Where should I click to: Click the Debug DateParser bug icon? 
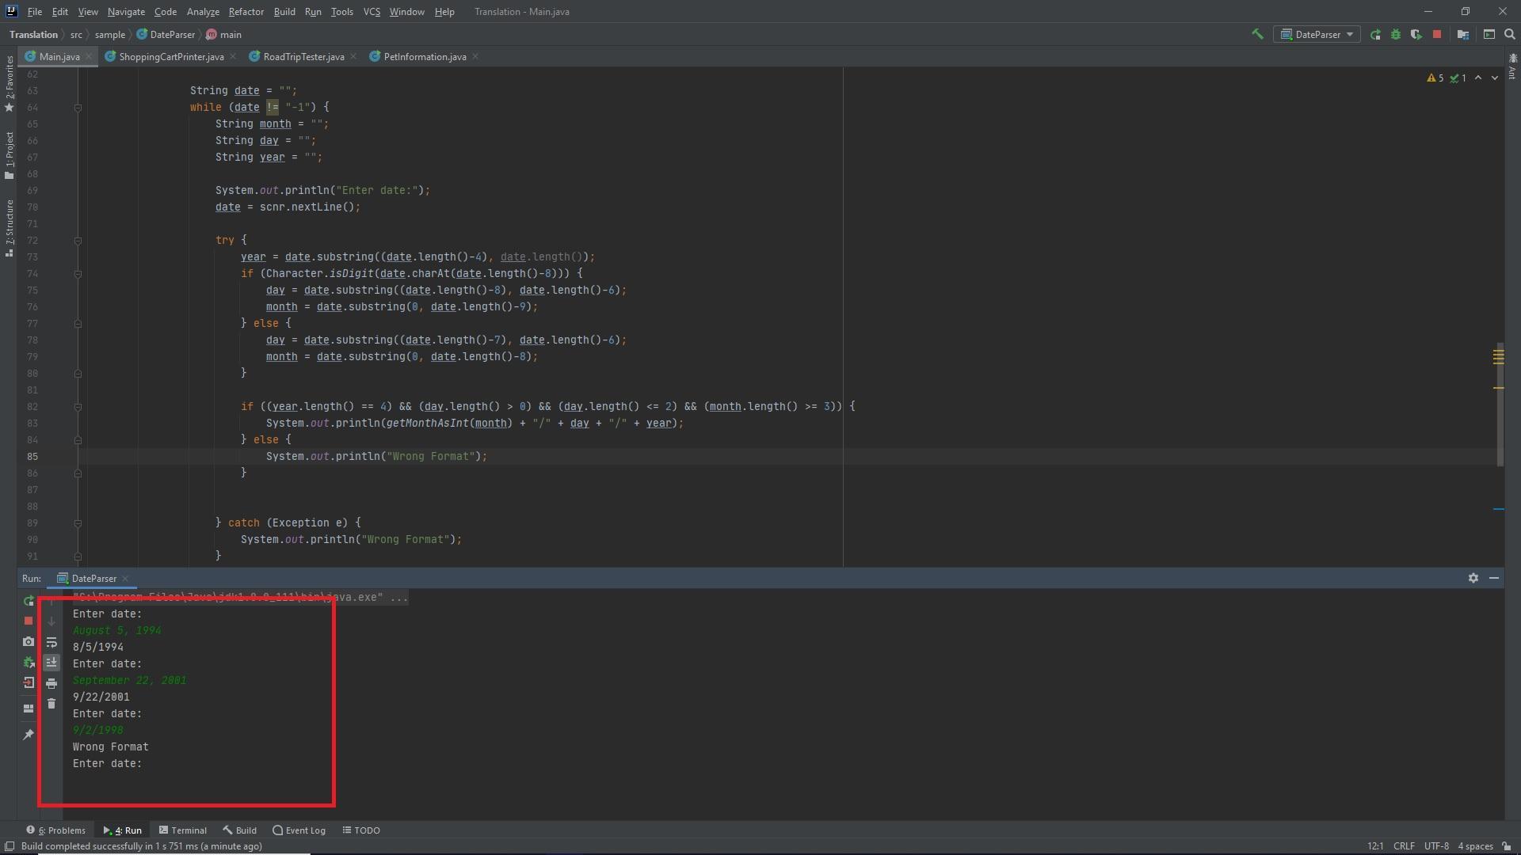(x=1396, y=34)
